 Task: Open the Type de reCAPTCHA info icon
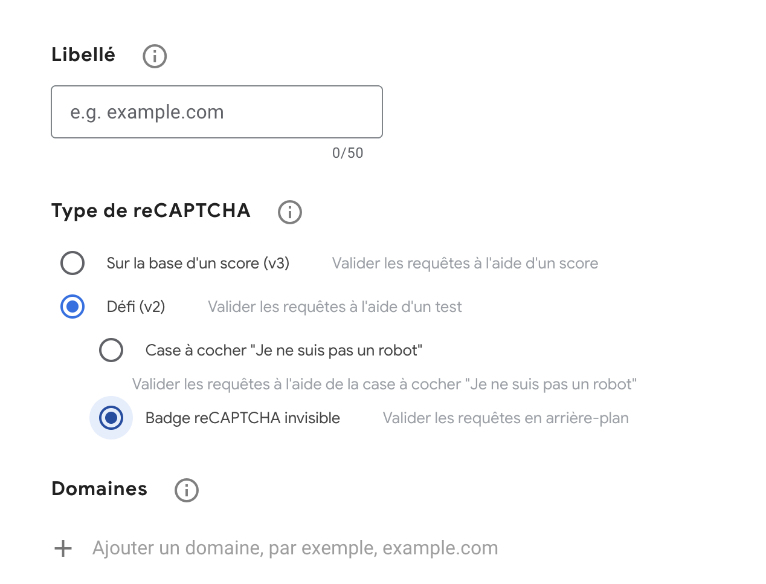290,212
